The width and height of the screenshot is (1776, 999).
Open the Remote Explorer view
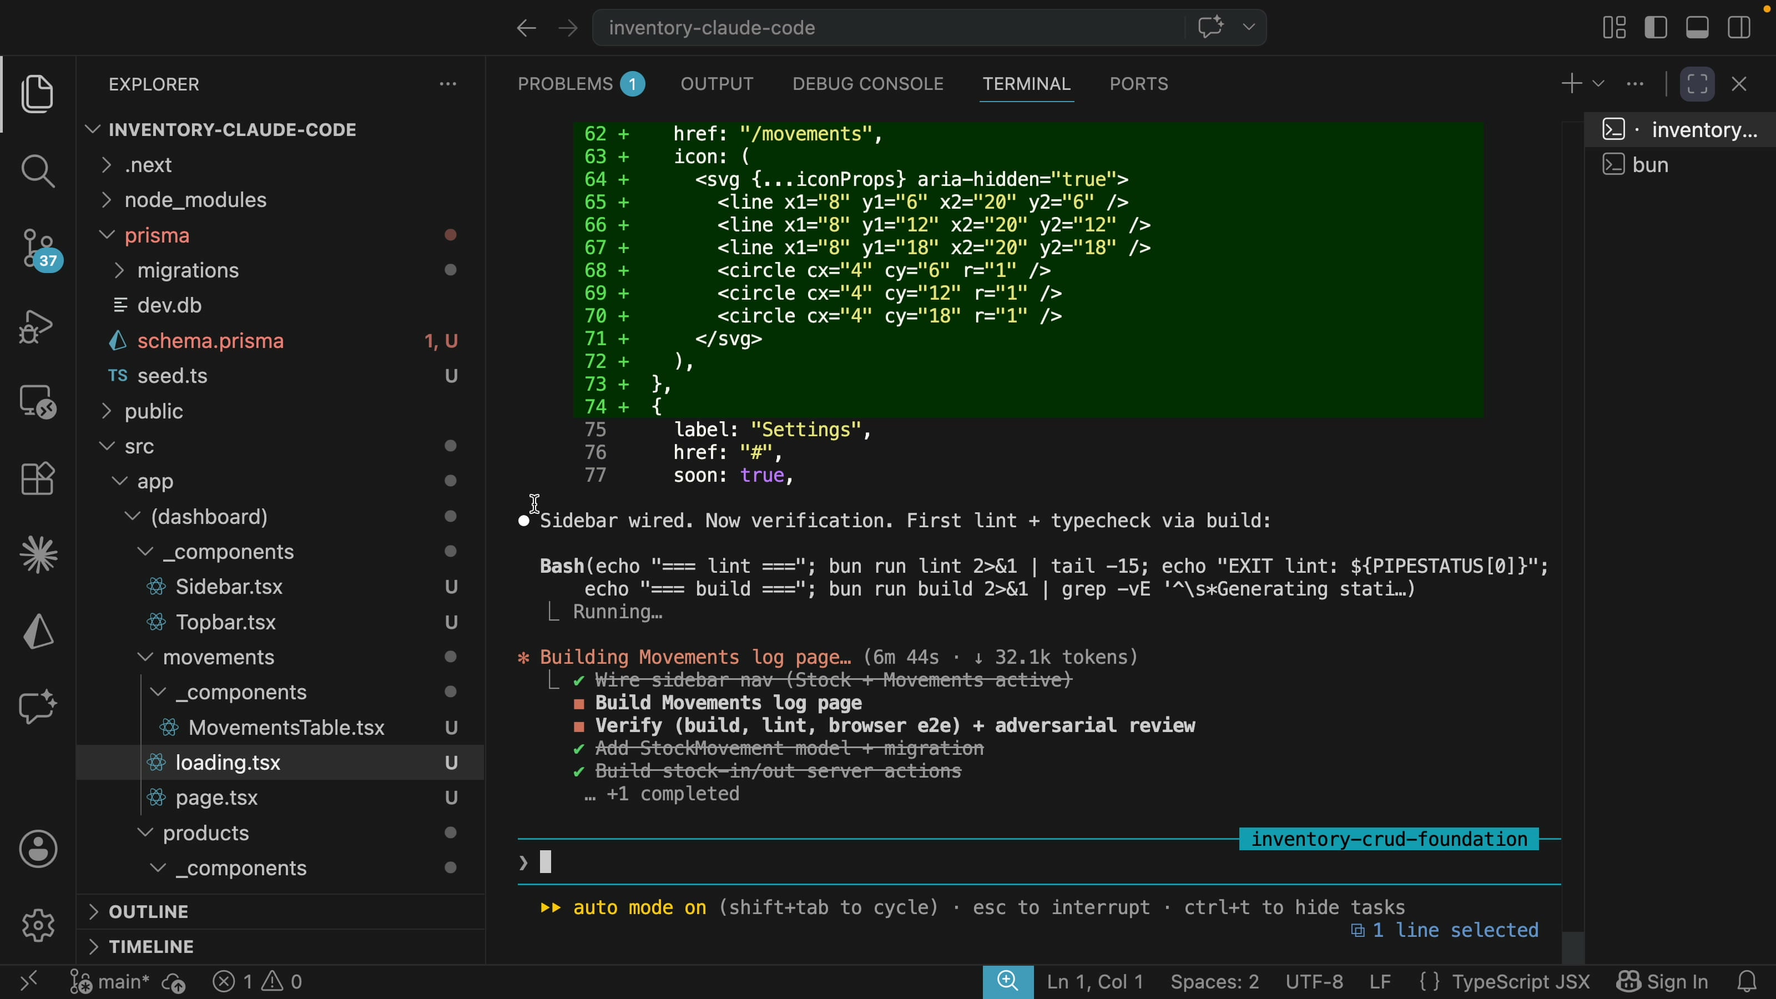37,402
